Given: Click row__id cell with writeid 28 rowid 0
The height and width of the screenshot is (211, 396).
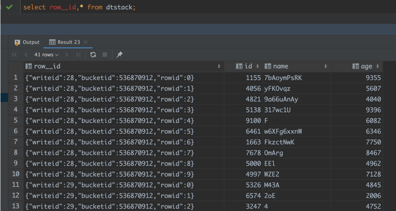Looking at the screenshot, I should click(x=124, y=78).
